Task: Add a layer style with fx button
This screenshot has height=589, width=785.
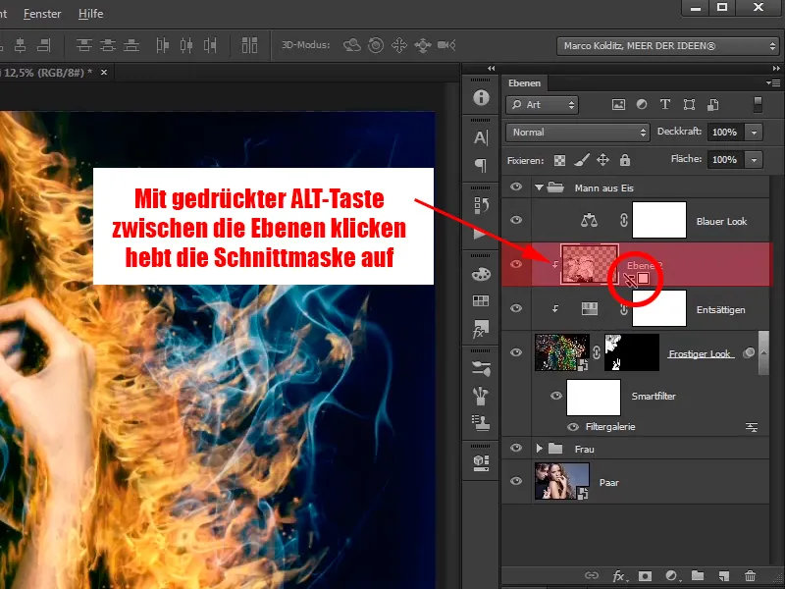Action: 619,576
